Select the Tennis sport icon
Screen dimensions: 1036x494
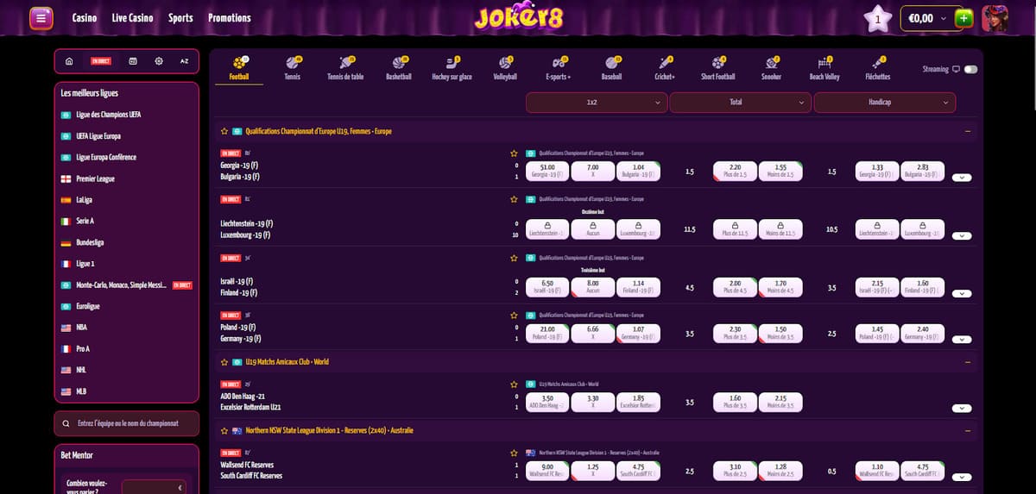(x=292, y=68)
